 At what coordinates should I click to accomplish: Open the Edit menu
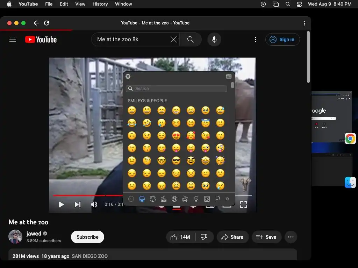[64, 4]
